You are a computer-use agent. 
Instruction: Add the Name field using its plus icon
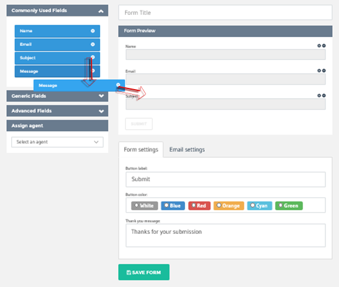(x=93, y=31)
